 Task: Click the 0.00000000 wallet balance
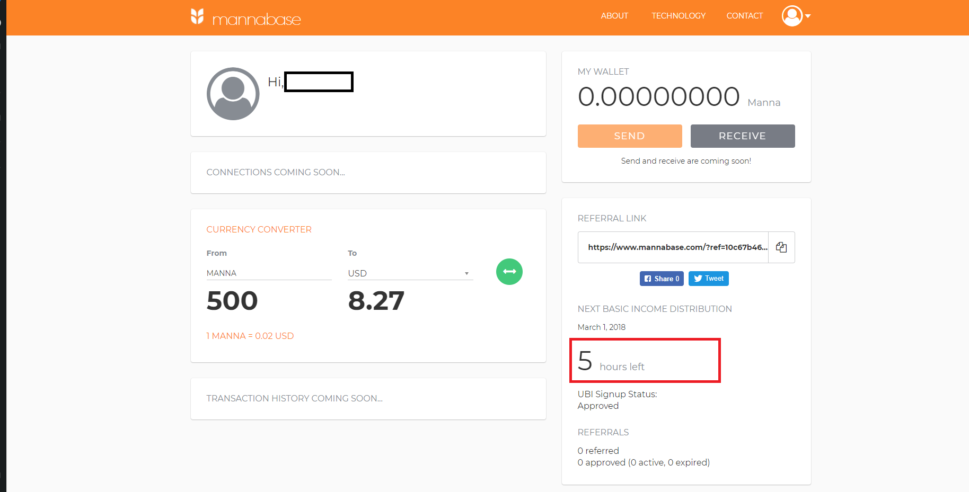pyautogui.click(x=659, y=97)
